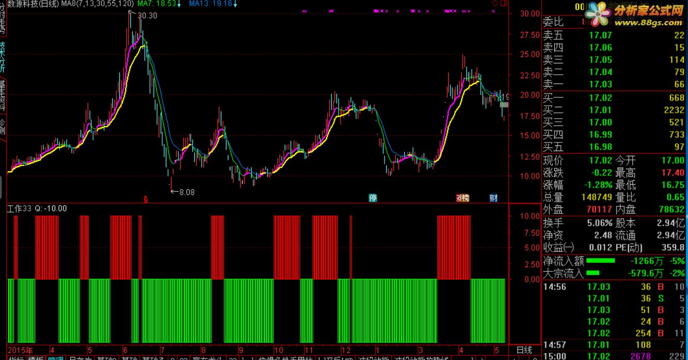Click the 总量 148749 value
Image resolution: width=688 pixels, height=360 pixels.
pyautogui.click(x=596, y=198)
